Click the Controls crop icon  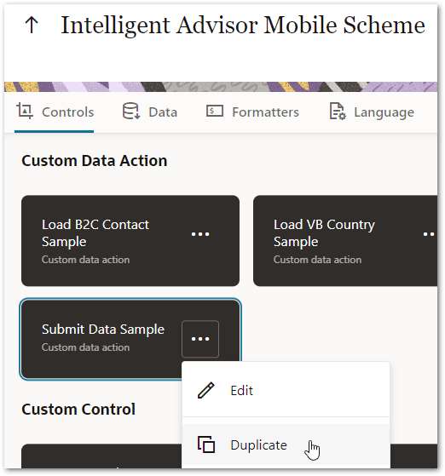(25, 111)
